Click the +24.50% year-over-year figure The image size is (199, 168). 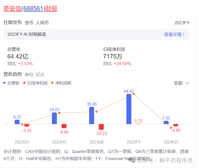[x=122, y=64]
